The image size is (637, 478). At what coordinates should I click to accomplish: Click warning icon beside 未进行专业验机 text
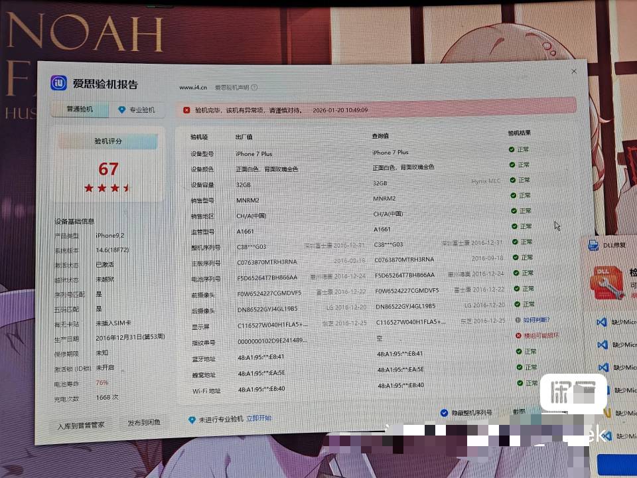[192, 418]
